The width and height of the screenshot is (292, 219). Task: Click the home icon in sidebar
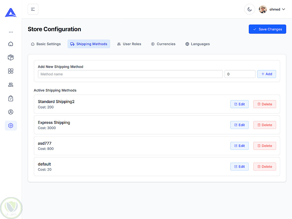pyautogui.click(x=11, y=44)
